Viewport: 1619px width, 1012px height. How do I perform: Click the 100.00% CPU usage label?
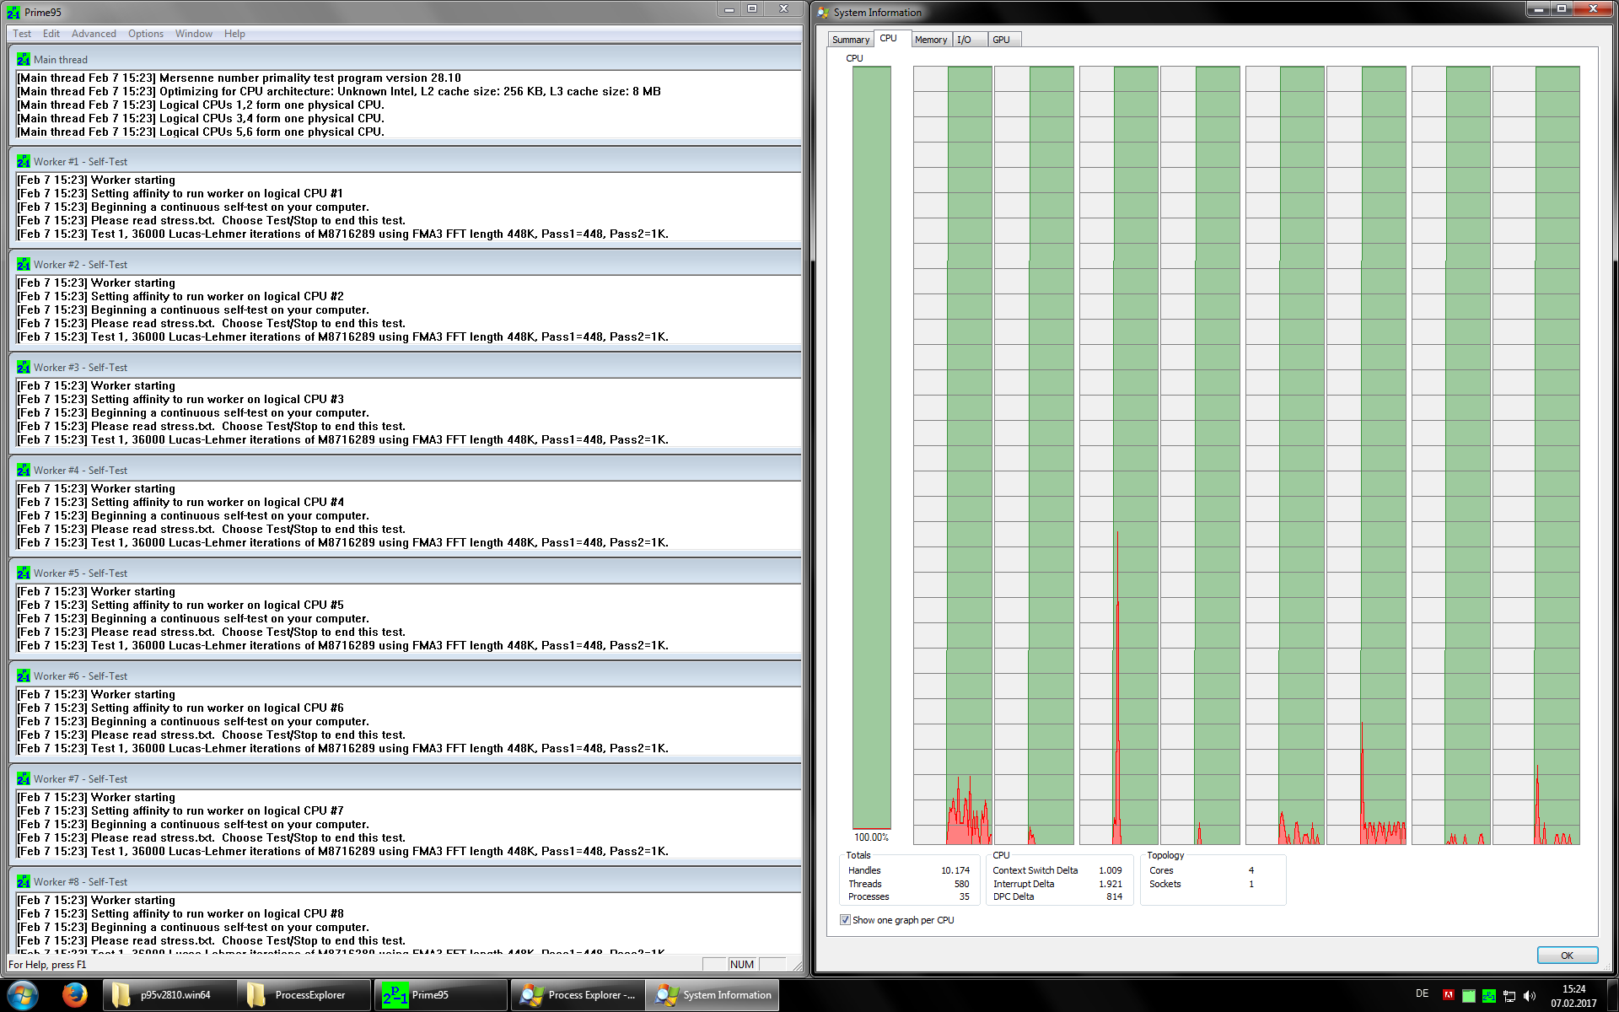click(x=871, y=837)
